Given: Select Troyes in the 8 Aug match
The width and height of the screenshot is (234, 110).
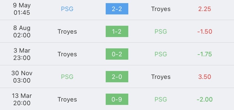Looking at the screenshot, I should (x=67, y=32).
